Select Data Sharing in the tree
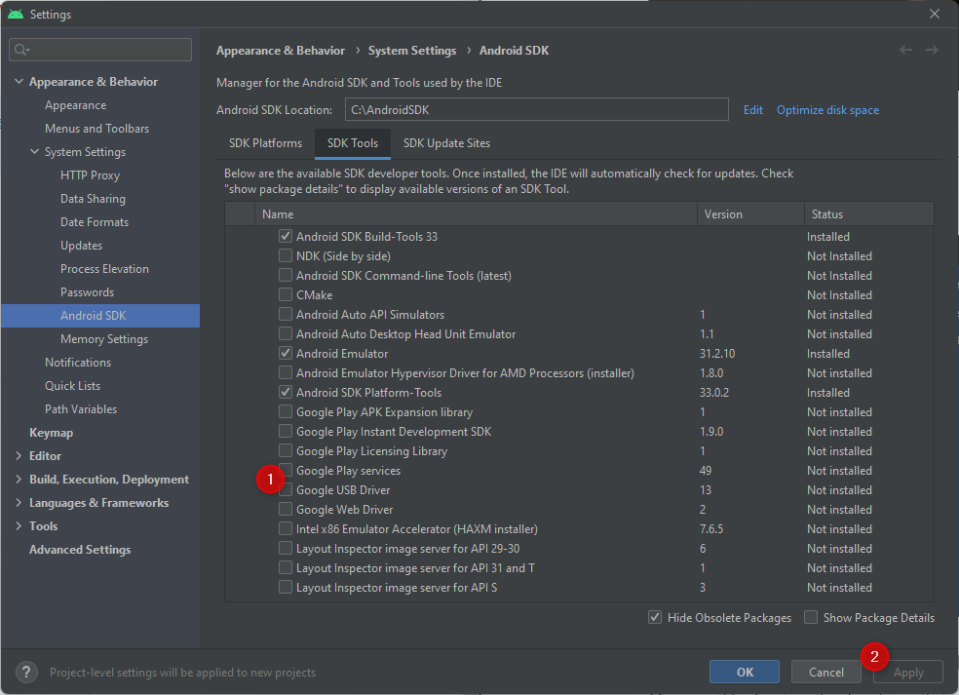The image size is (959, 695). click(93, 199)
